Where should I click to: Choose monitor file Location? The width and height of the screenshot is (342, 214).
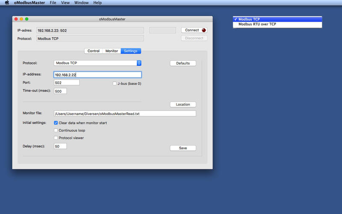(183, 104)
